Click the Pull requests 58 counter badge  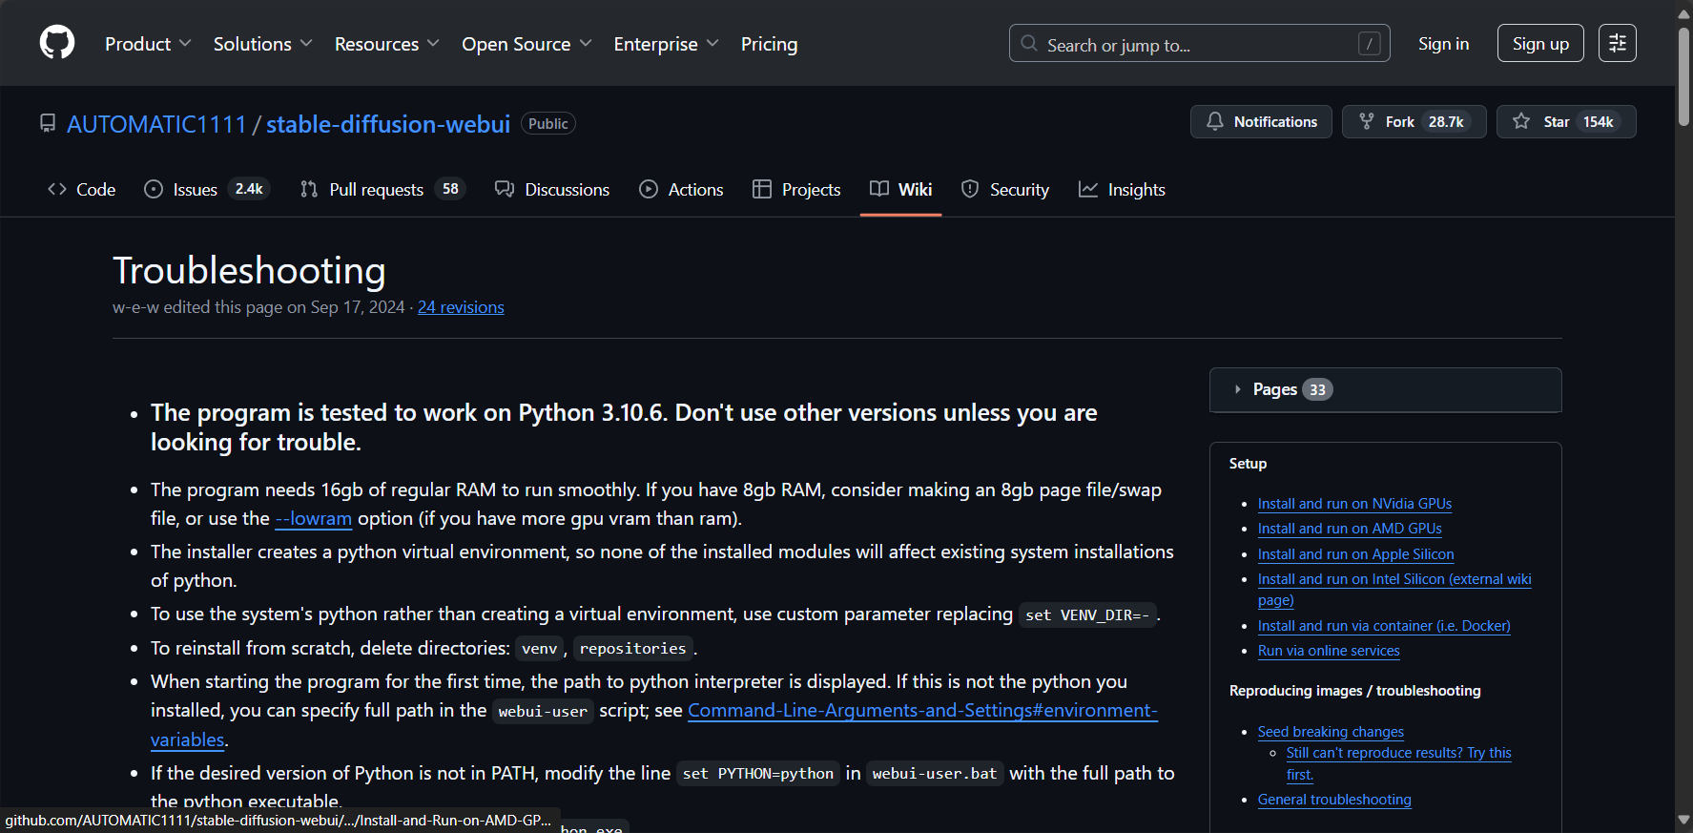click(450, 189)
